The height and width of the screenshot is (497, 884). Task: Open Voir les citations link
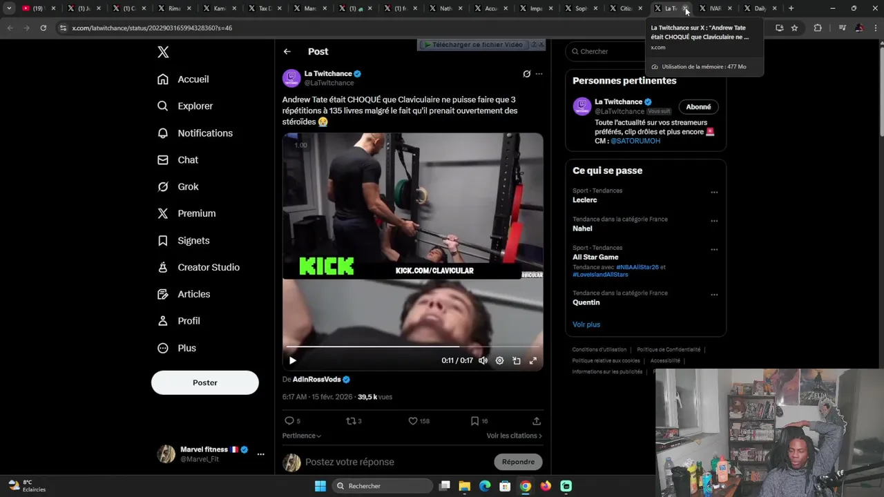[x=514, y=436]
